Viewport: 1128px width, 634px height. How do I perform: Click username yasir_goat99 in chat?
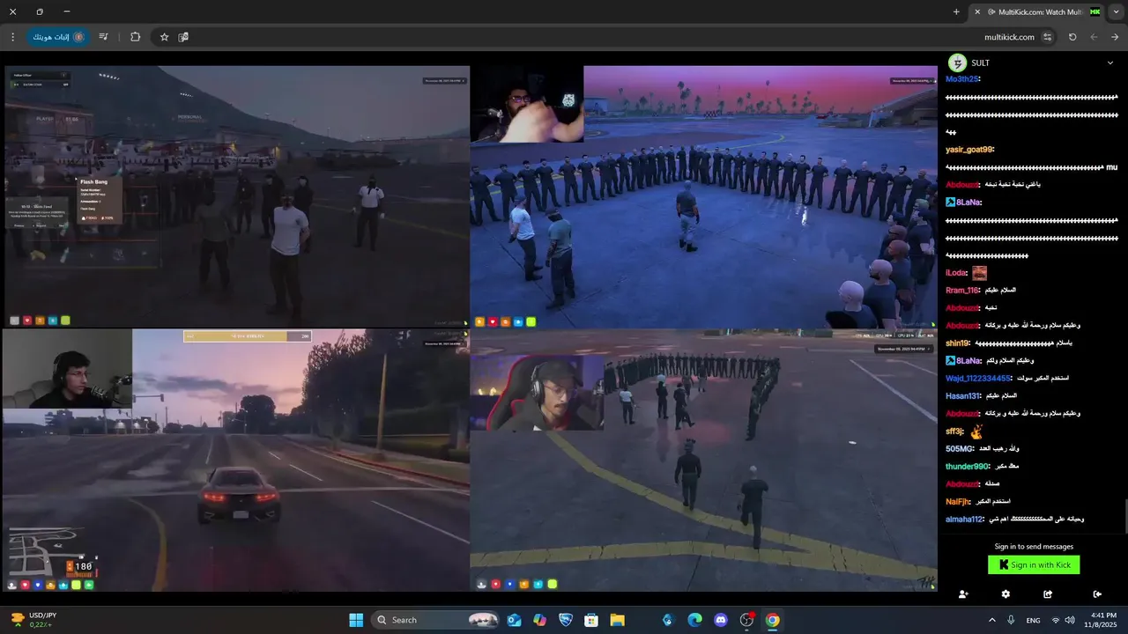click(x=968, y=149)
